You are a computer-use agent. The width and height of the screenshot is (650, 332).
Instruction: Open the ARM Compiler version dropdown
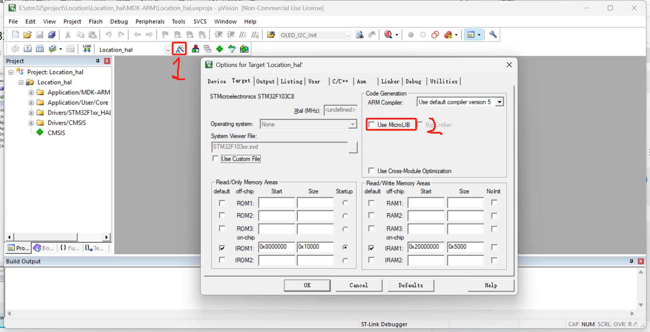click(x=500, y=102)
